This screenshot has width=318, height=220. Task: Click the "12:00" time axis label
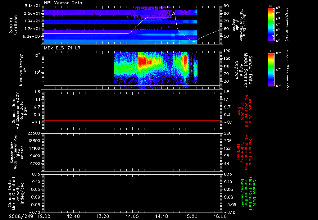[x=44, y=216]
